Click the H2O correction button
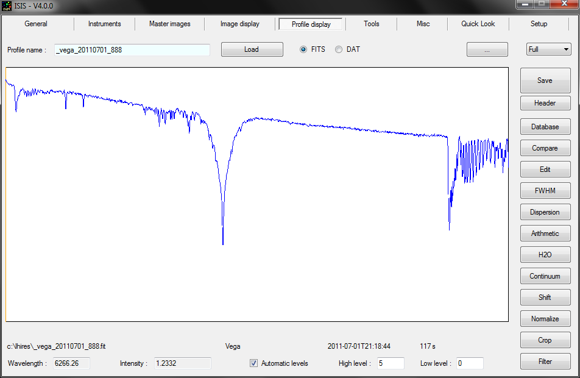This screenshot has width=580, height=378. (x=545, y=255)
